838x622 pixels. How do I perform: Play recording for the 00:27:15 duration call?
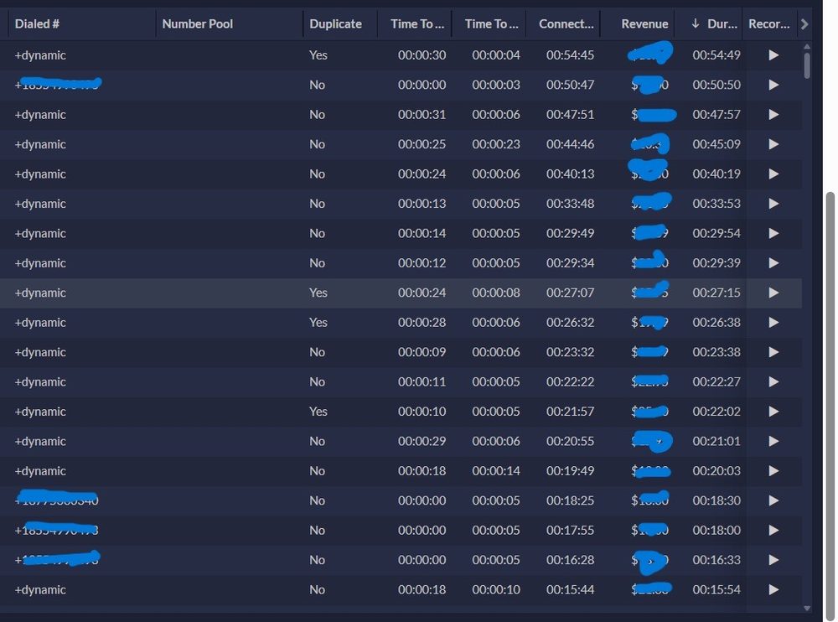coord(773,293)
